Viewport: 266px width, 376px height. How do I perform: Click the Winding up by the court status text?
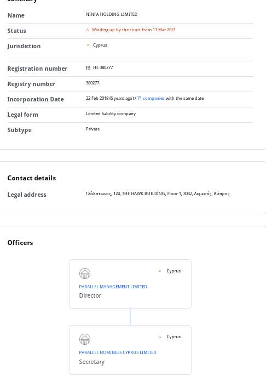click(x=134, y=30)
